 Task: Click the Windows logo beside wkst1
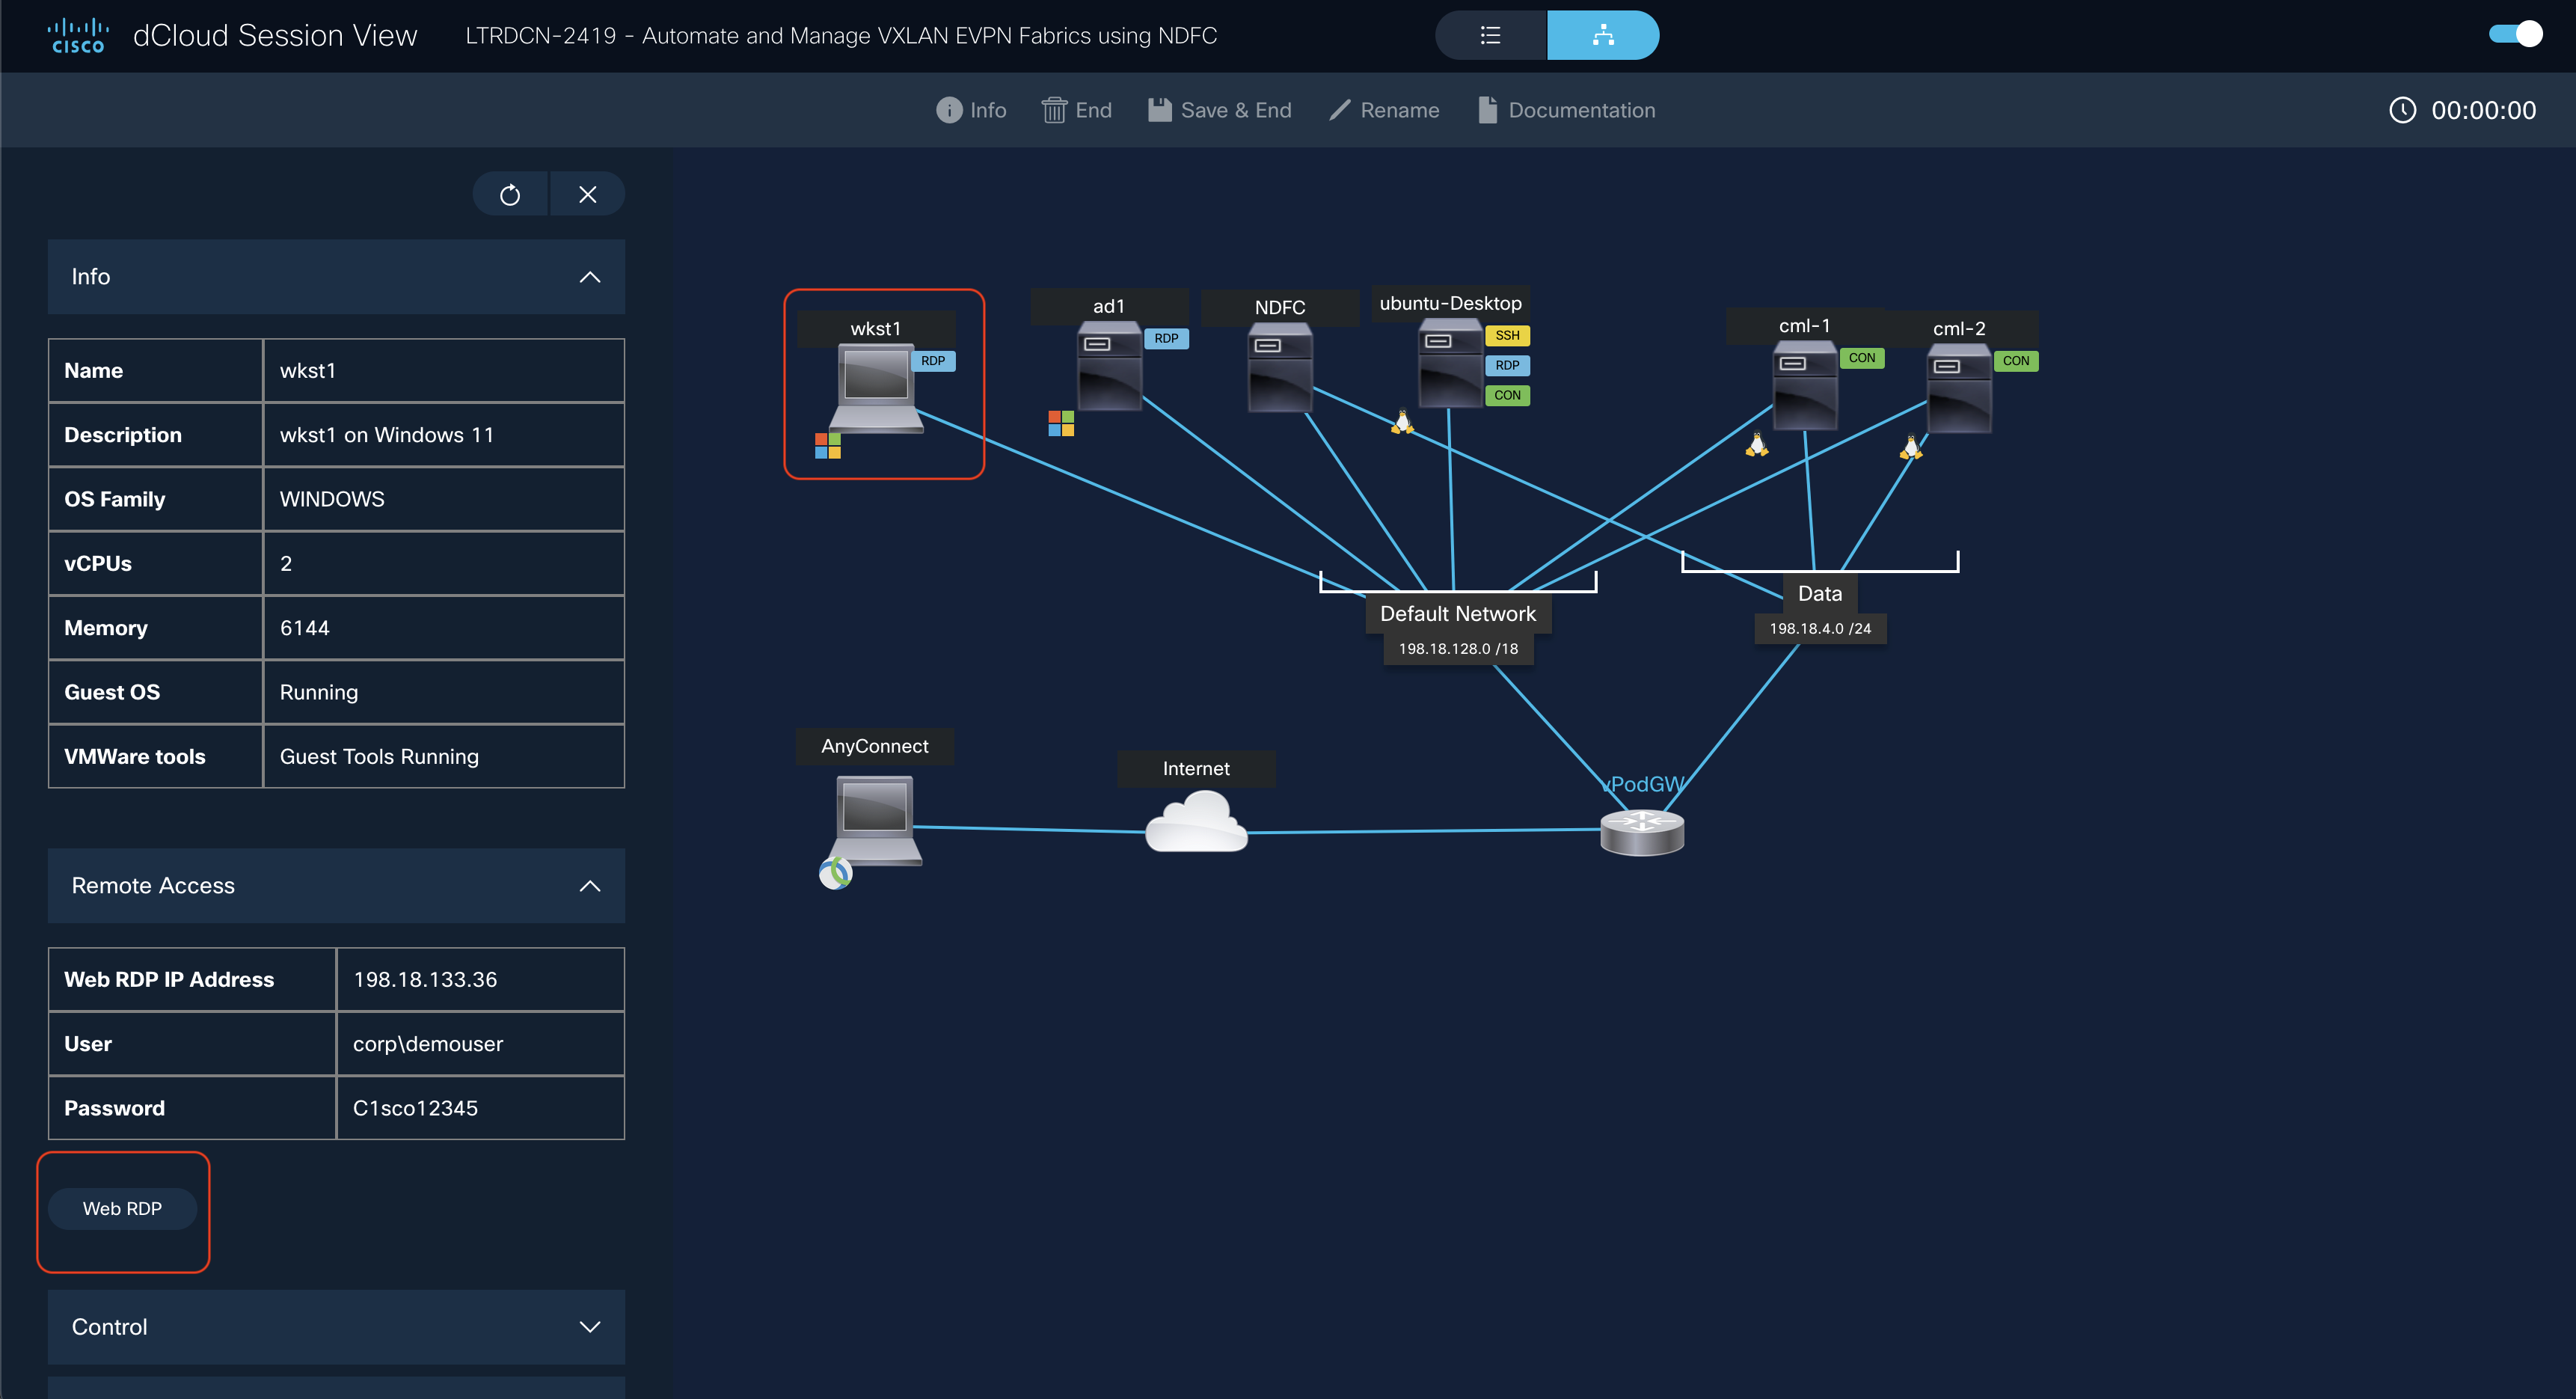coord(828,446)
